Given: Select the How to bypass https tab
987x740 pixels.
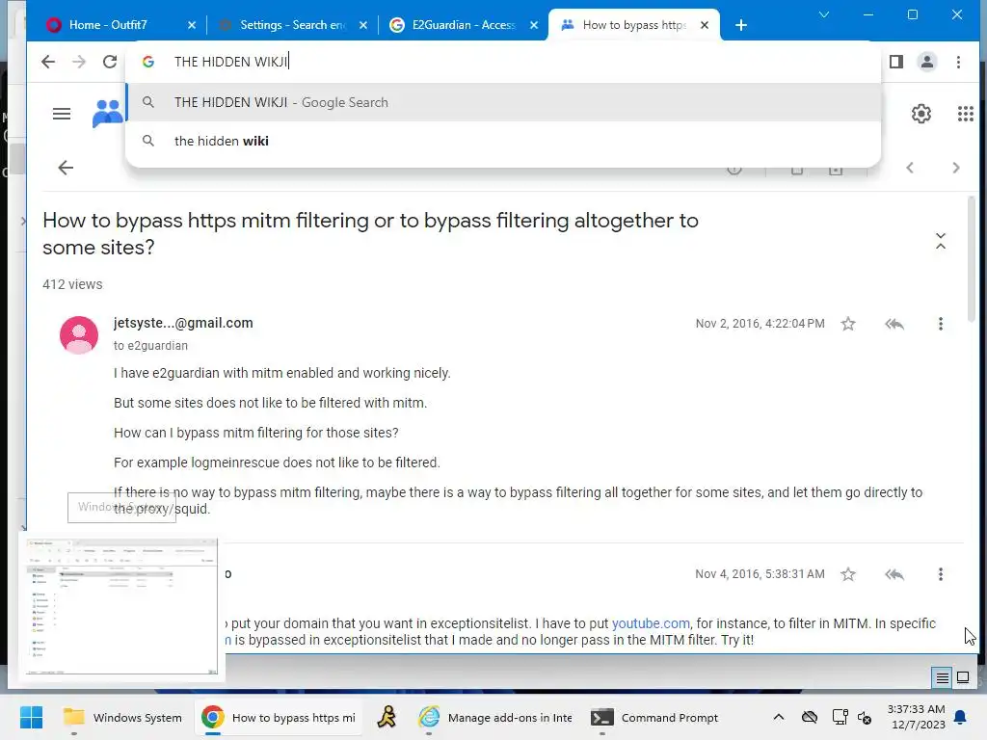Looking at the screenshot, I should point(633,25).
